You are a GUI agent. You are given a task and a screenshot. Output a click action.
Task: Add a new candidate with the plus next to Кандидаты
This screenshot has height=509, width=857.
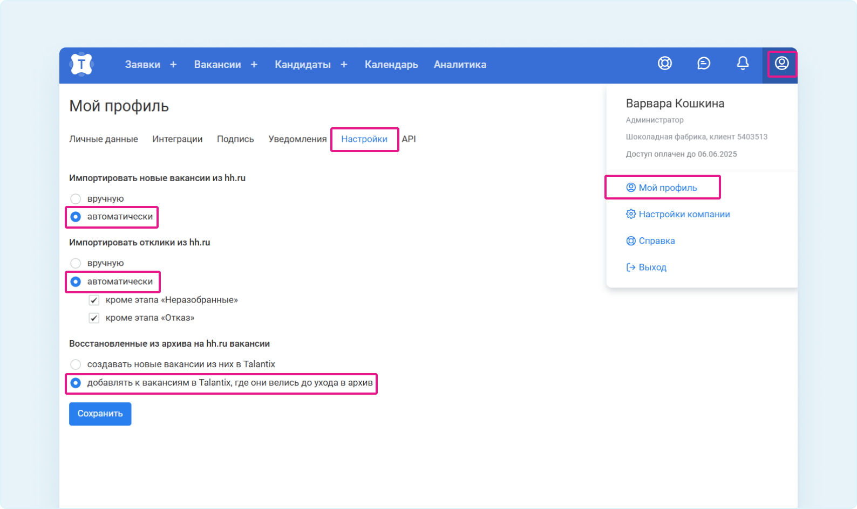[x=344, y=64]
